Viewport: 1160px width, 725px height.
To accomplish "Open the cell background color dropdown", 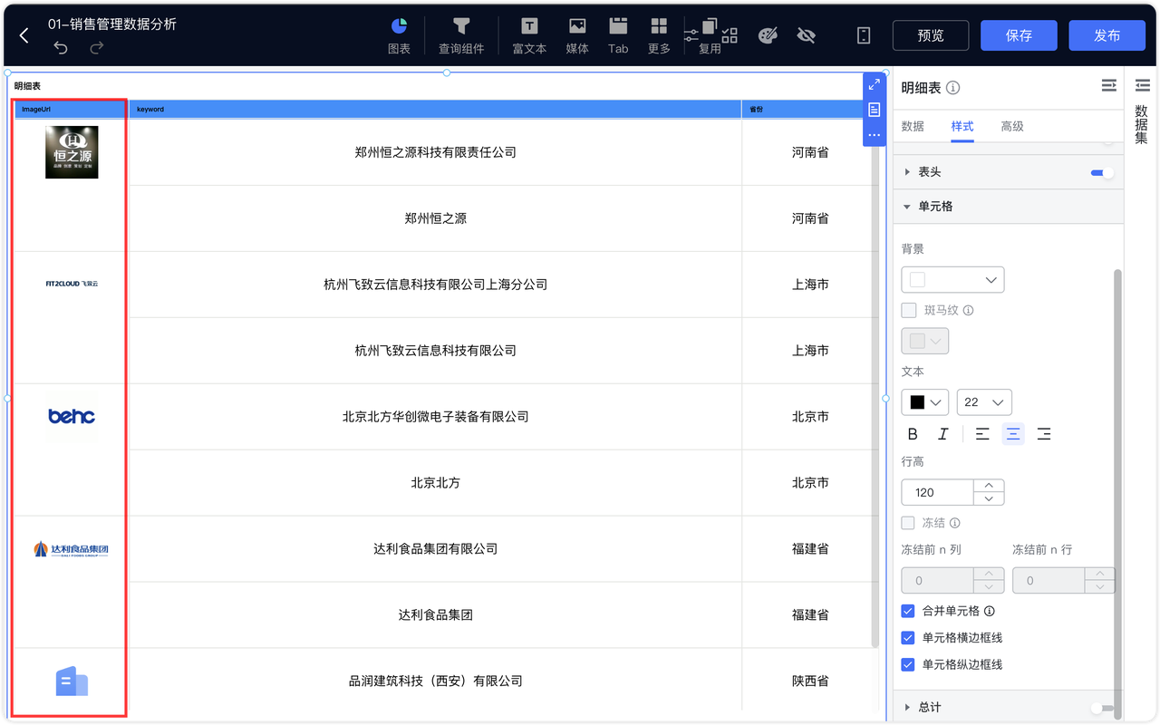I will click(x=952, y=279).
